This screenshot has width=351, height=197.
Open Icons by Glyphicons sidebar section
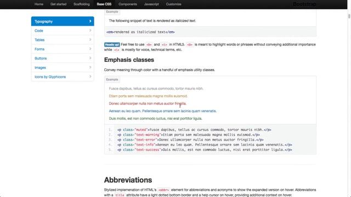click(x=63, y=77)
